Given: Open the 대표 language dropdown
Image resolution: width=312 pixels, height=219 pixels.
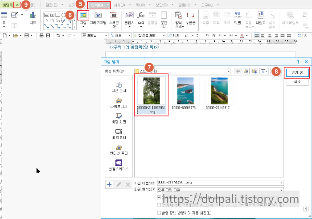Looking at the screenshot, I should pyautogui.click(x=129, y=36).
